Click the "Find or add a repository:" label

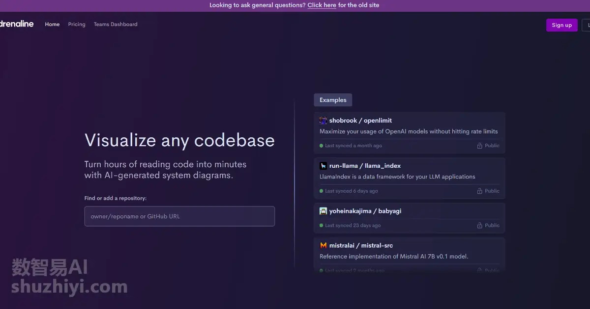point(116,198)
